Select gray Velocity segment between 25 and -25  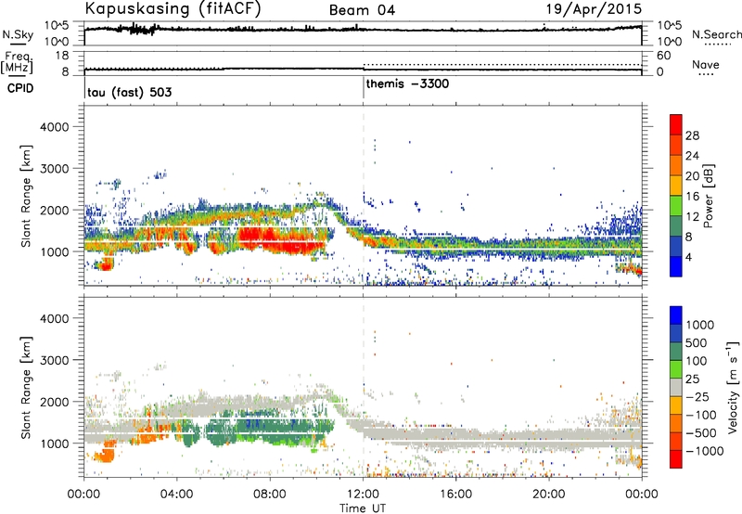tap(676, 387)
